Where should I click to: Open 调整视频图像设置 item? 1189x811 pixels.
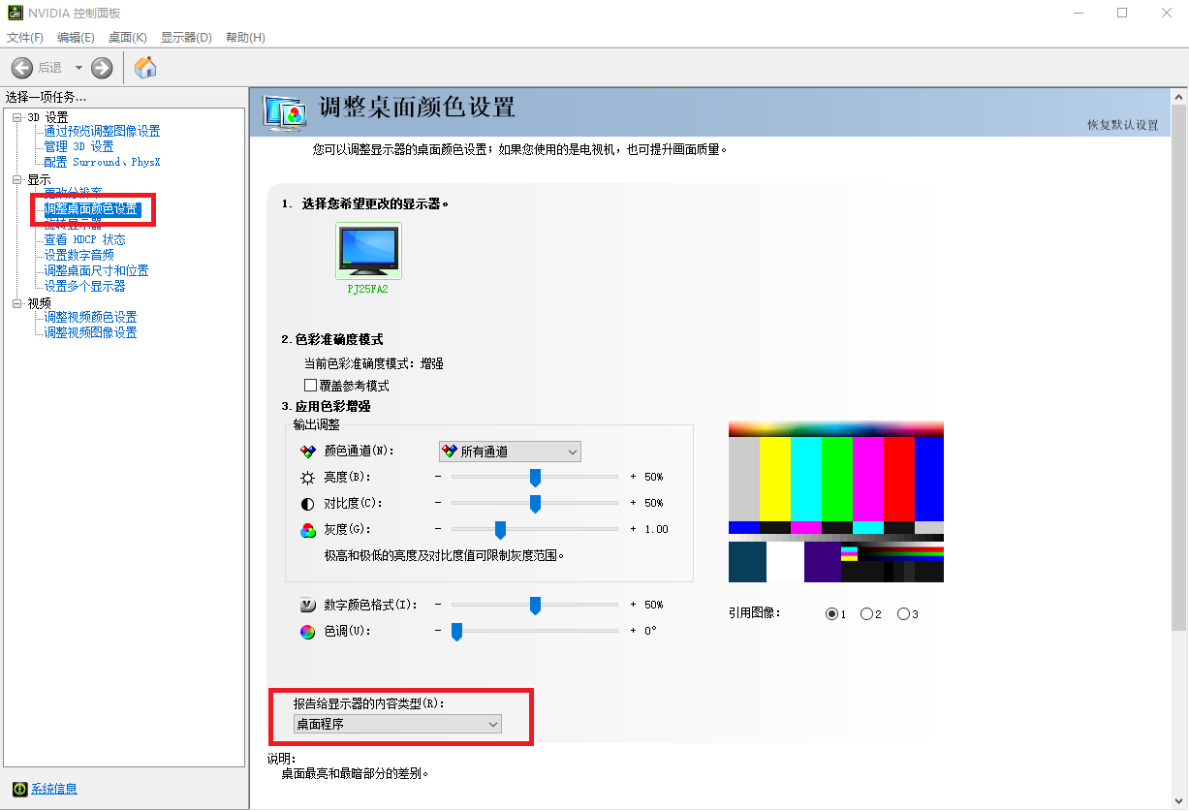[x=90, y=332]
